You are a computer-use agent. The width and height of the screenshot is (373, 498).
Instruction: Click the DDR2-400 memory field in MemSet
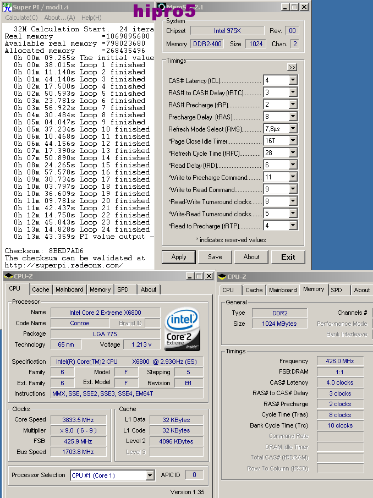pyautogui.click(x=207, y=44)
